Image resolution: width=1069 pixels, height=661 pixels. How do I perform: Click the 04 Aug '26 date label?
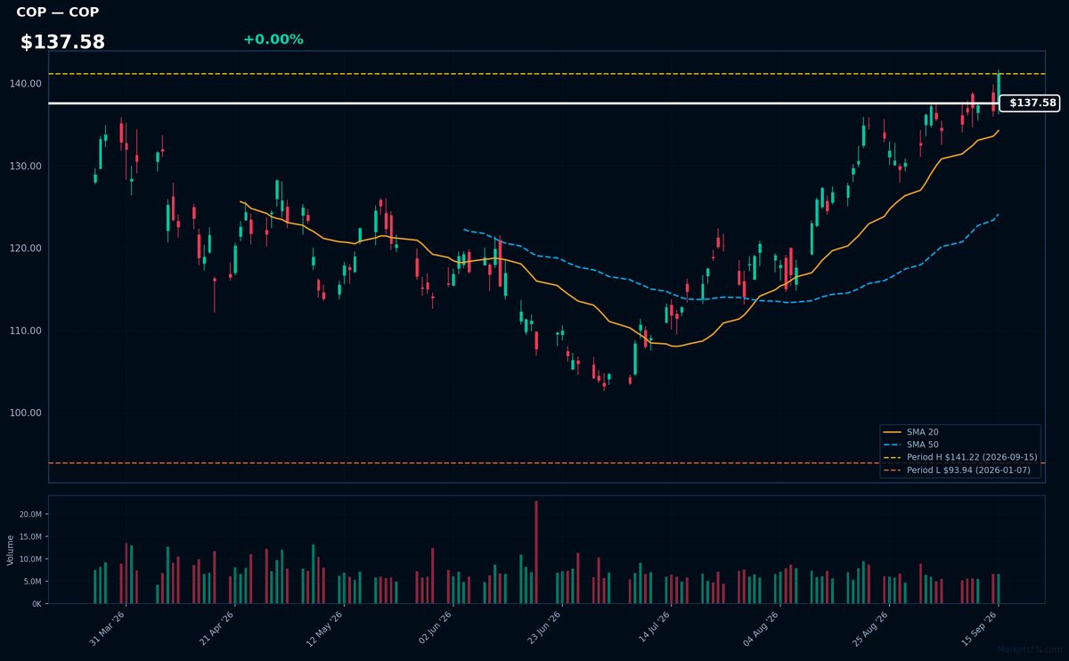(x=761, y=629)
